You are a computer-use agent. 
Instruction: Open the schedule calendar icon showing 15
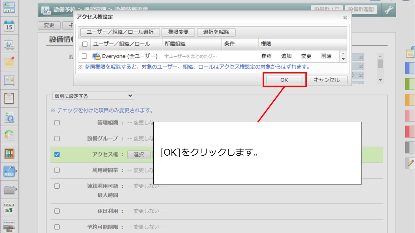click(x=9, y=26)
